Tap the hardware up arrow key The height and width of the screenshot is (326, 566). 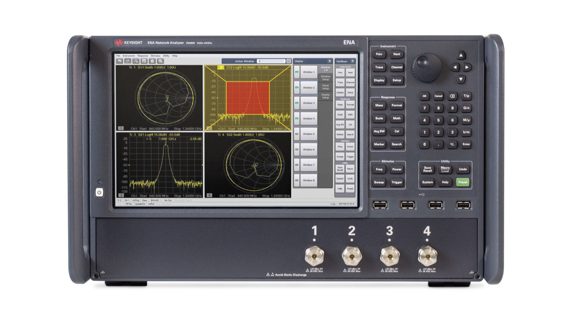[461, 55]
